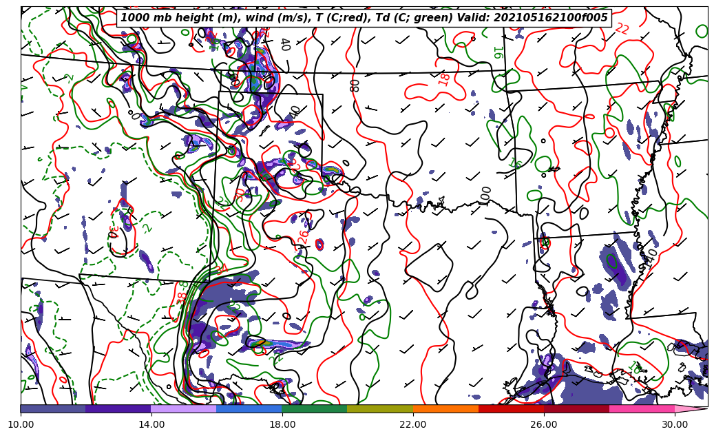
Task: Select the green colorbar segment
Action: point(315,408)
